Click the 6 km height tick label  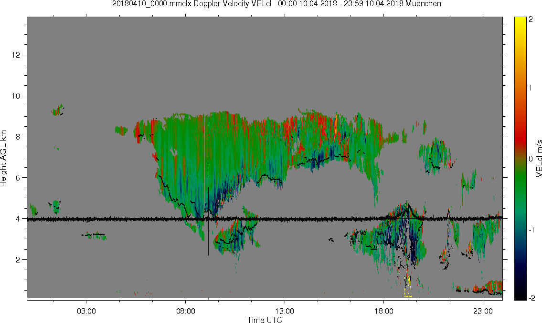(x=18, y=178)
